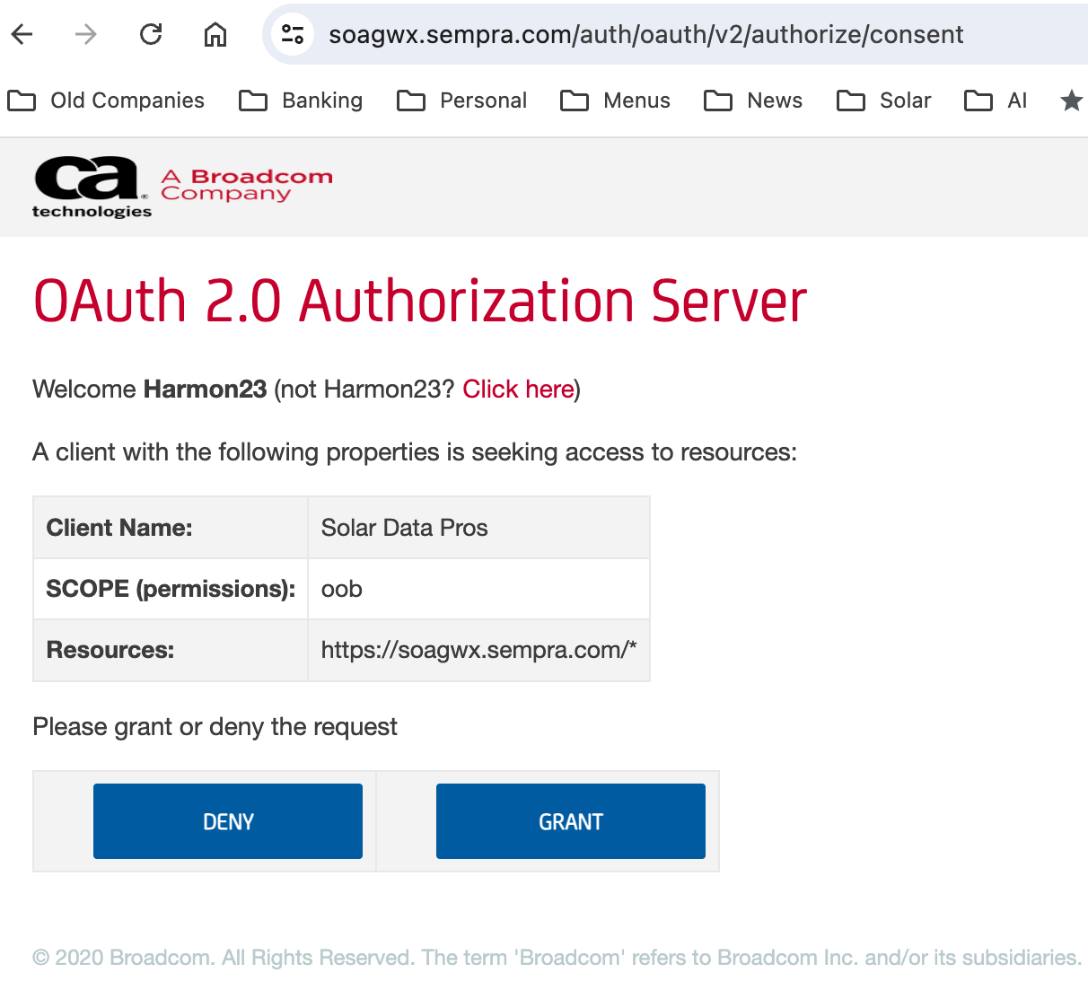Go back using the browser back arrow
This screenshot has height=990, width=1088.
(x=22, y=35)
